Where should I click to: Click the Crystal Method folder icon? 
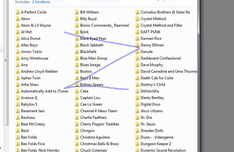137,19
